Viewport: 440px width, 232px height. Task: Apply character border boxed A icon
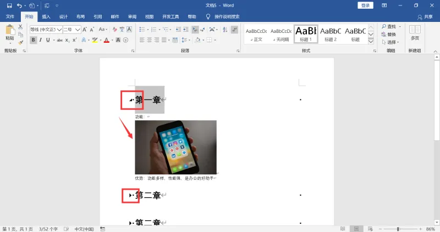point(129,30)
